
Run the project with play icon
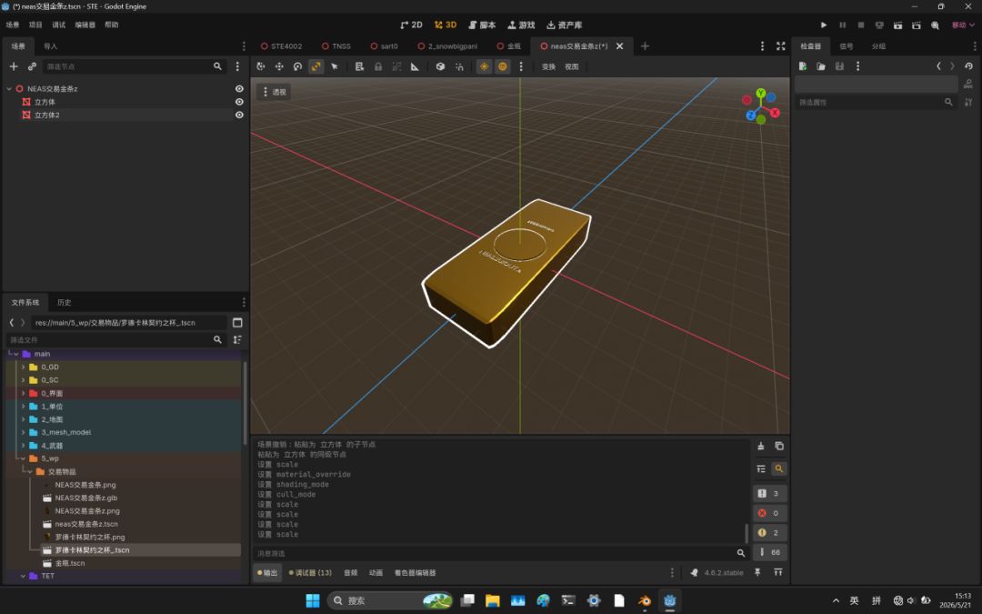coord(824,25)
